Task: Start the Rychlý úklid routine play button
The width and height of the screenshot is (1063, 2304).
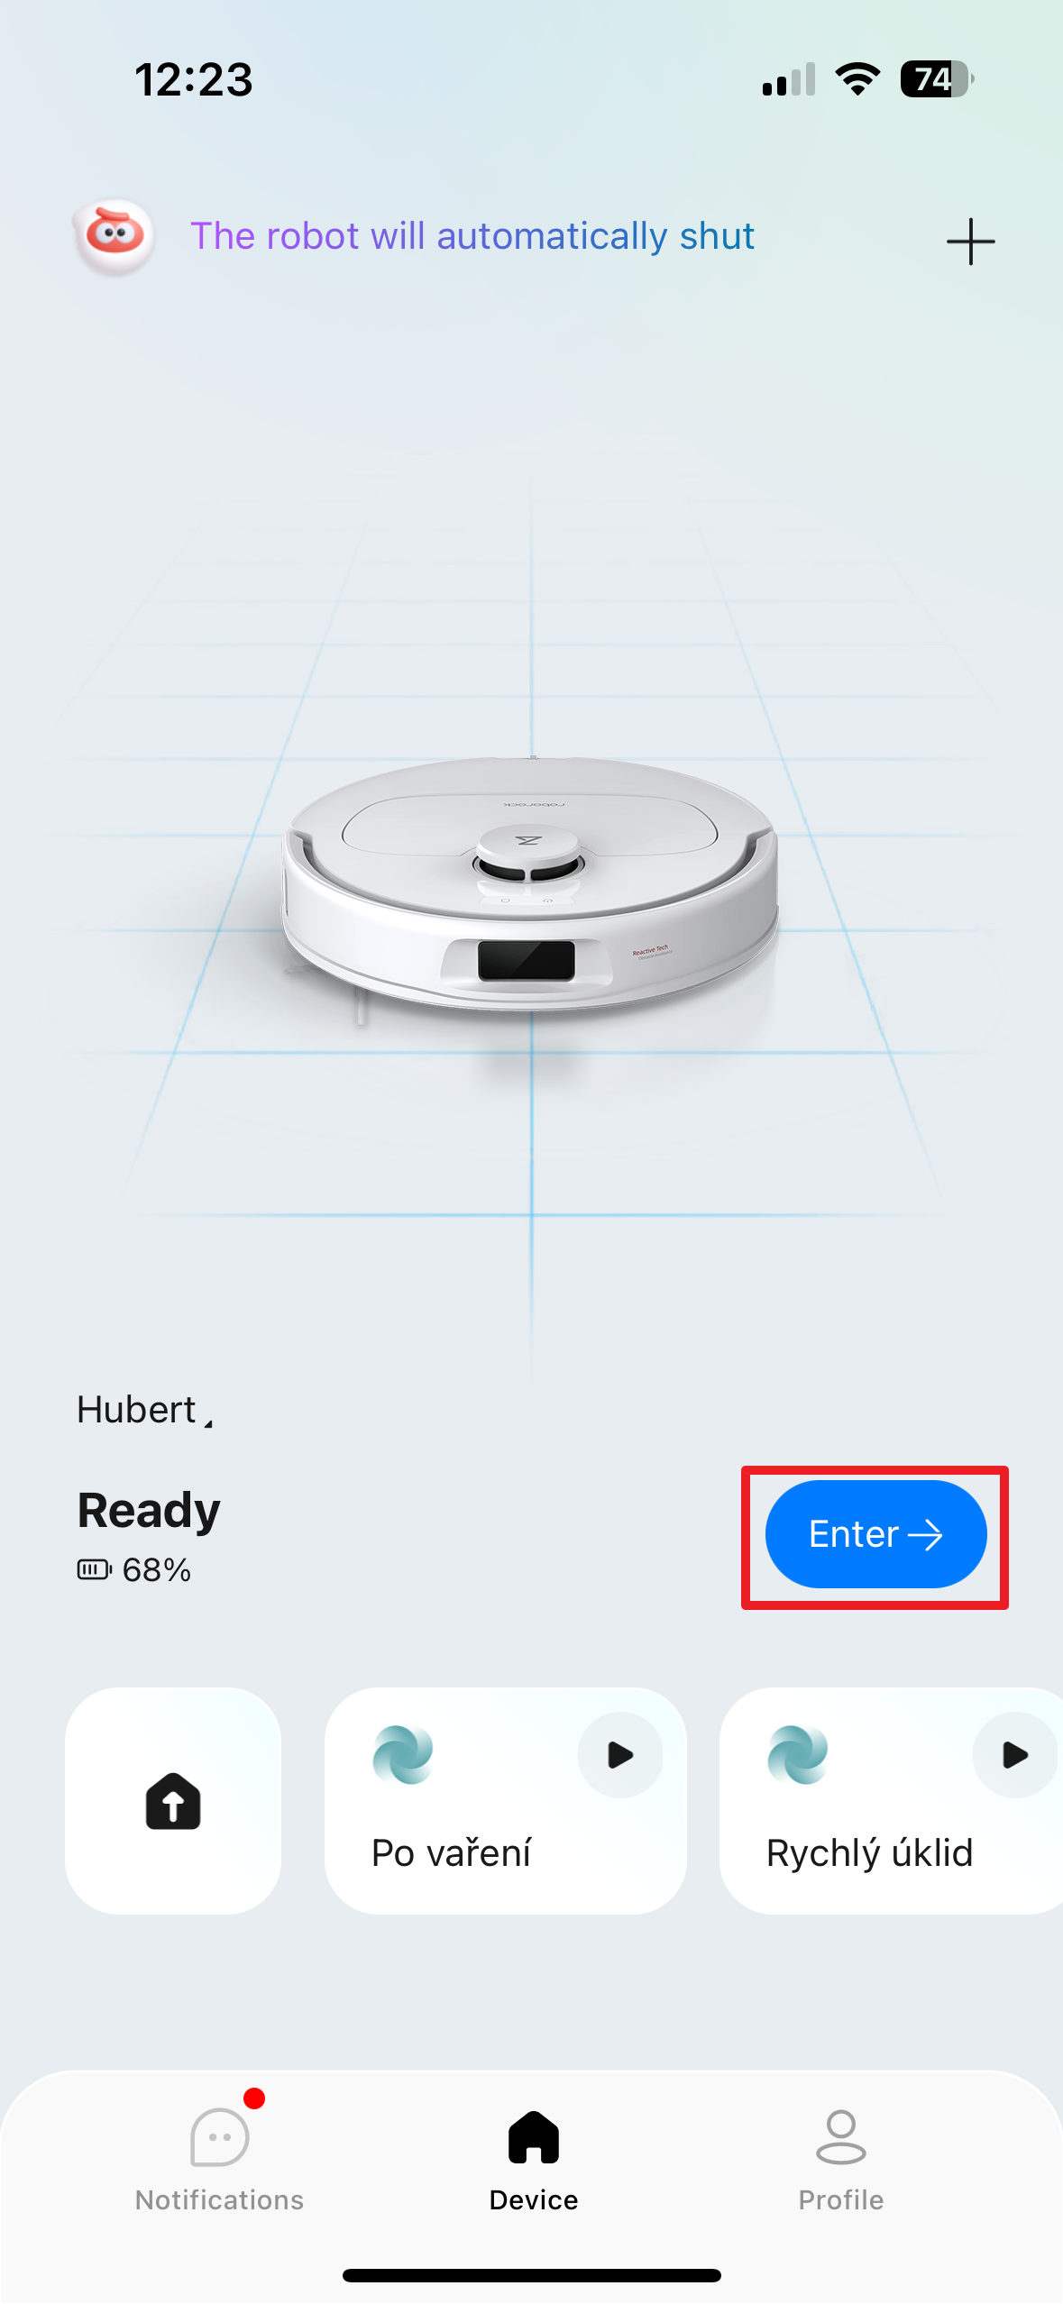Action: tap(1014, 1755)
